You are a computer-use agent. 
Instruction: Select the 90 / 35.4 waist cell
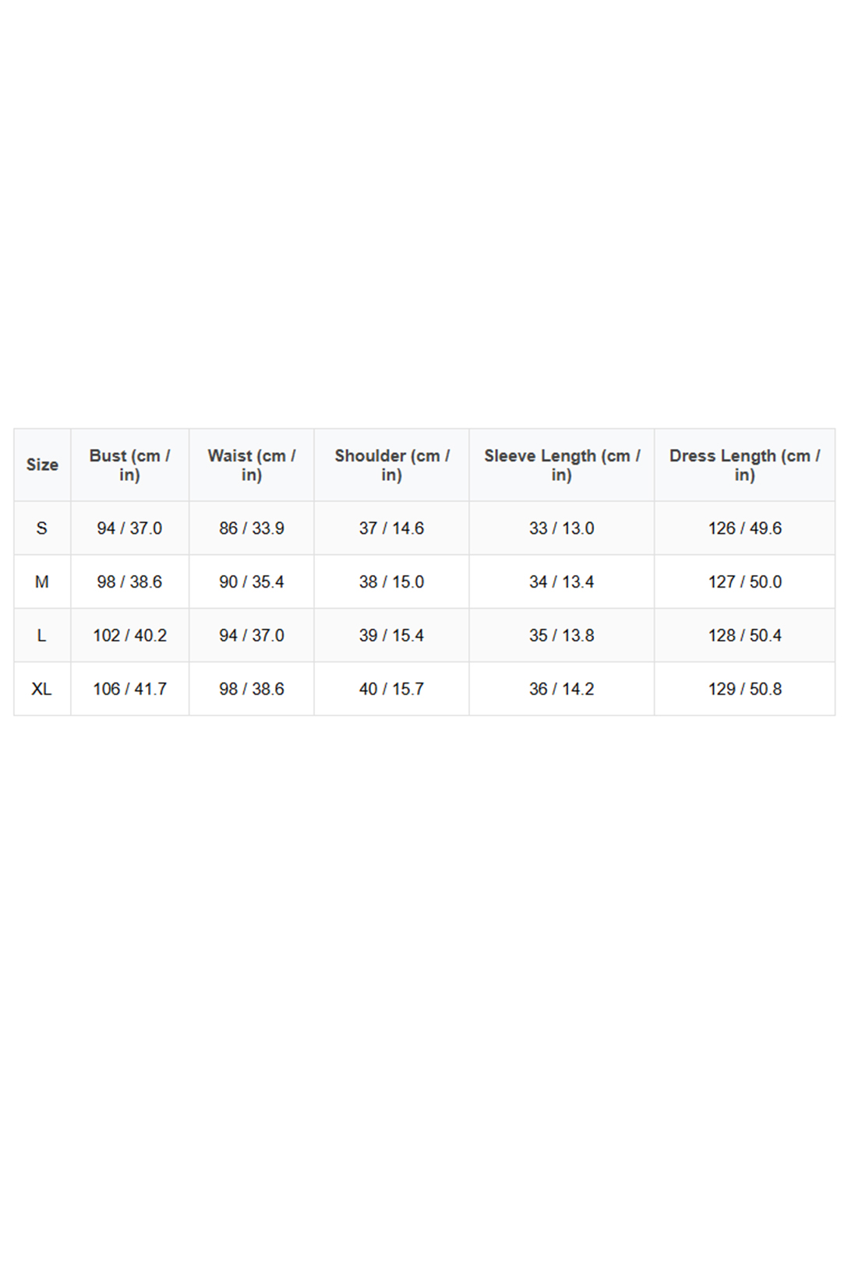click(x=251, y=582)
